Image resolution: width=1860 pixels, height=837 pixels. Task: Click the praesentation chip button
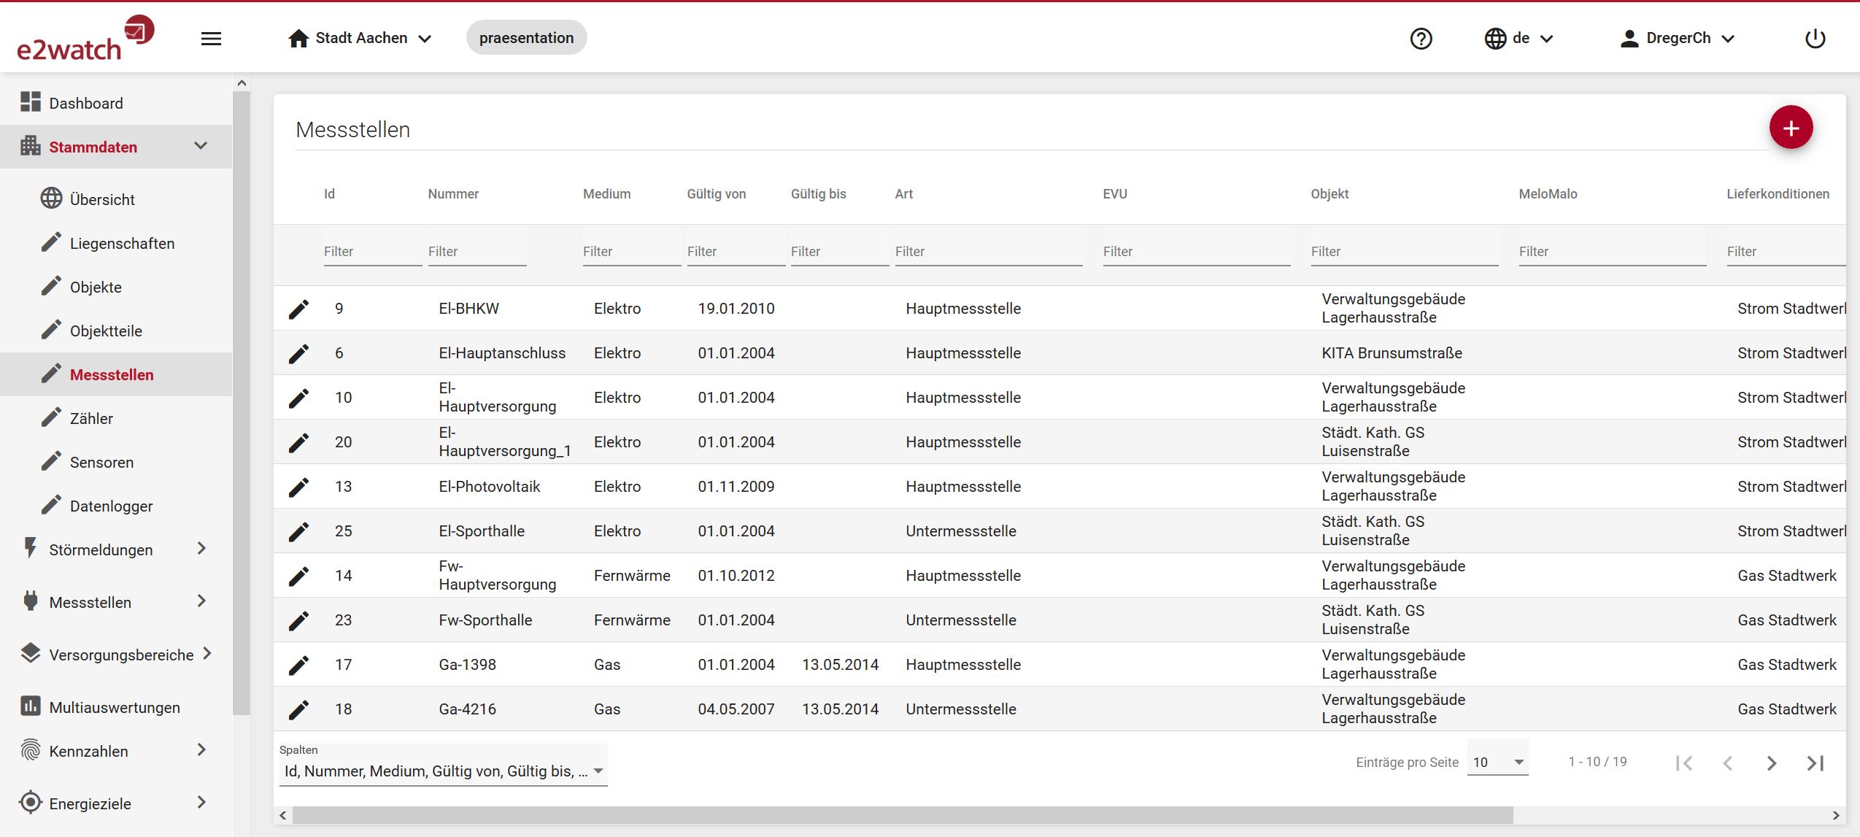[x=526, y=38]
